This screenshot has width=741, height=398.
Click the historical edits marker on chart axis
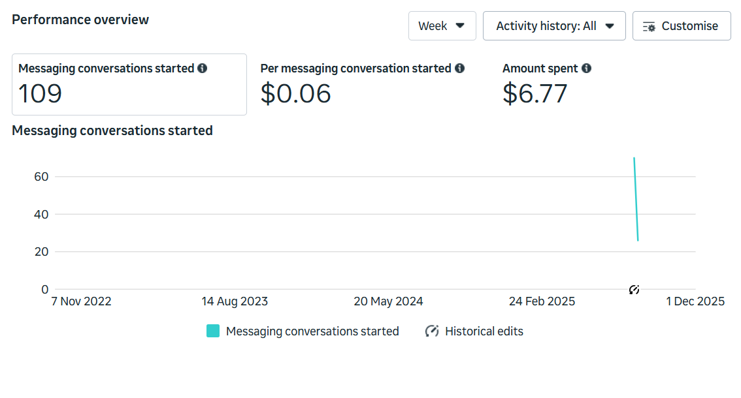(x=634, y=290)
